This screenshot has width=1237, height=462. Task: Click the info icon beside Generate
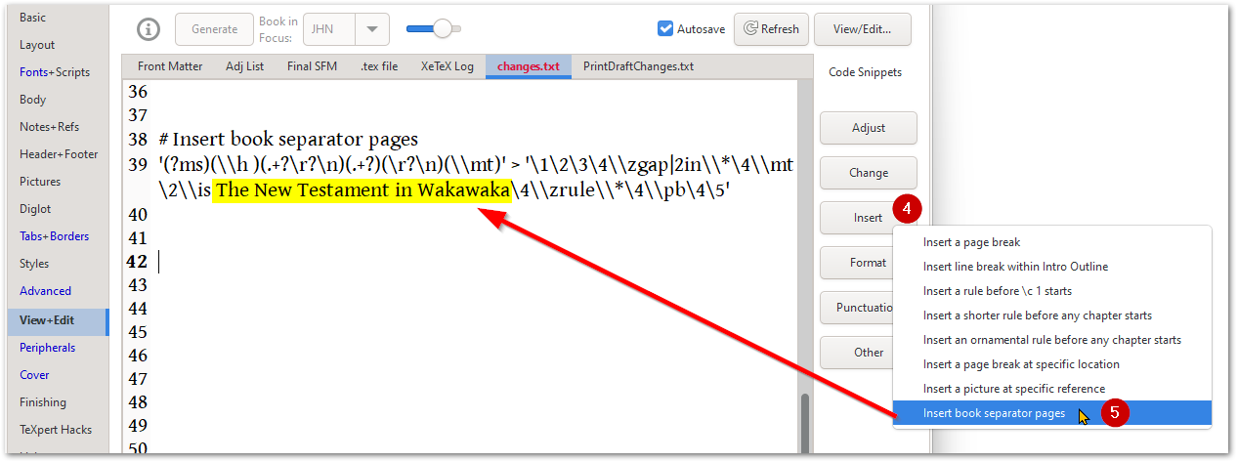(x=149, y=29)
